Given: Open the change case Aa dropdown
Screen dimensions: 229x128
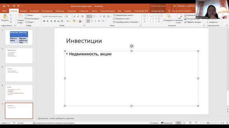Looking at the screenshot, I should tap(68, 21).
